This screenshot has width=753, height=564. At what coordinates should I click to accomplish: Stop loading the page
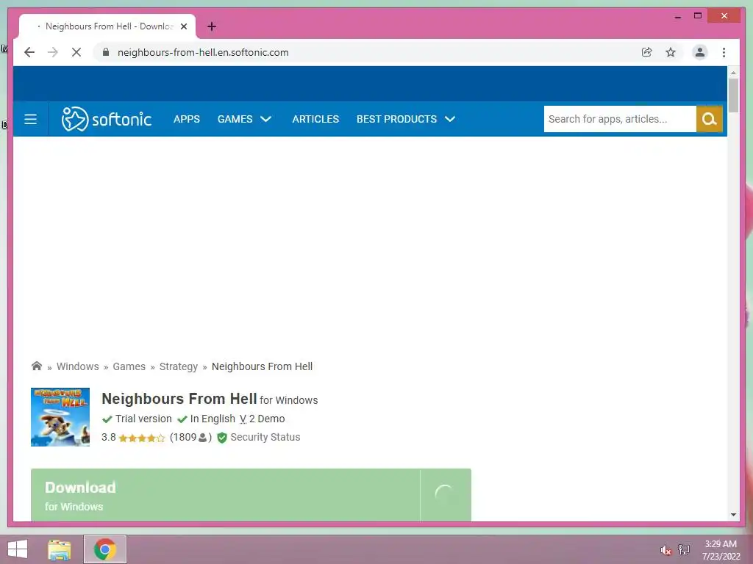(x=76, y=52)
